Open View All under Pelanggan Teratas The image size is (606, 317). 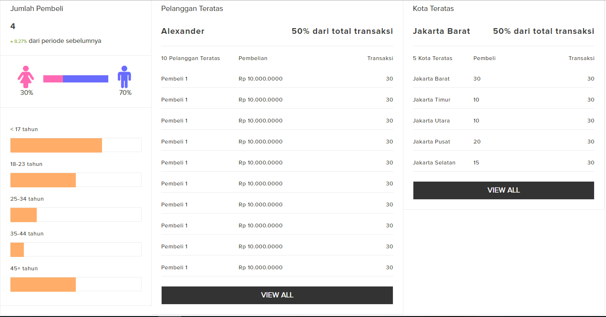(x=277, y=295)
